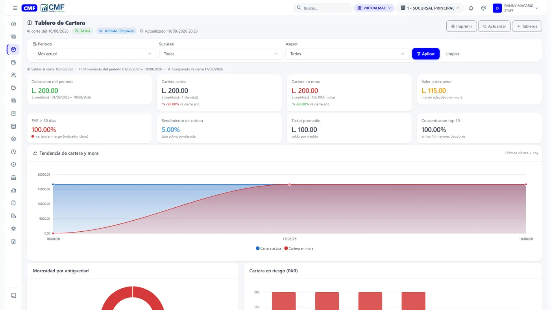Open the monitor settings icon in the sidebar
This screenshot has width=551, height=310.
coord(13,296)
